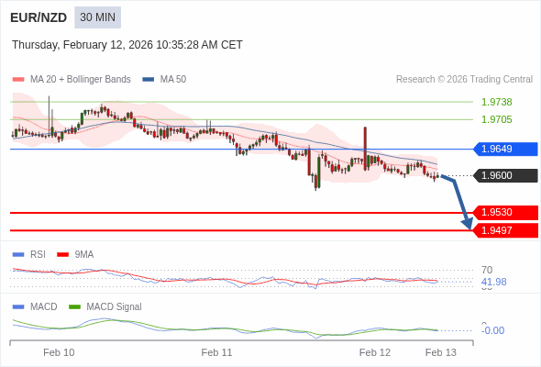Click the black 1.9600 current price tag

506,175
